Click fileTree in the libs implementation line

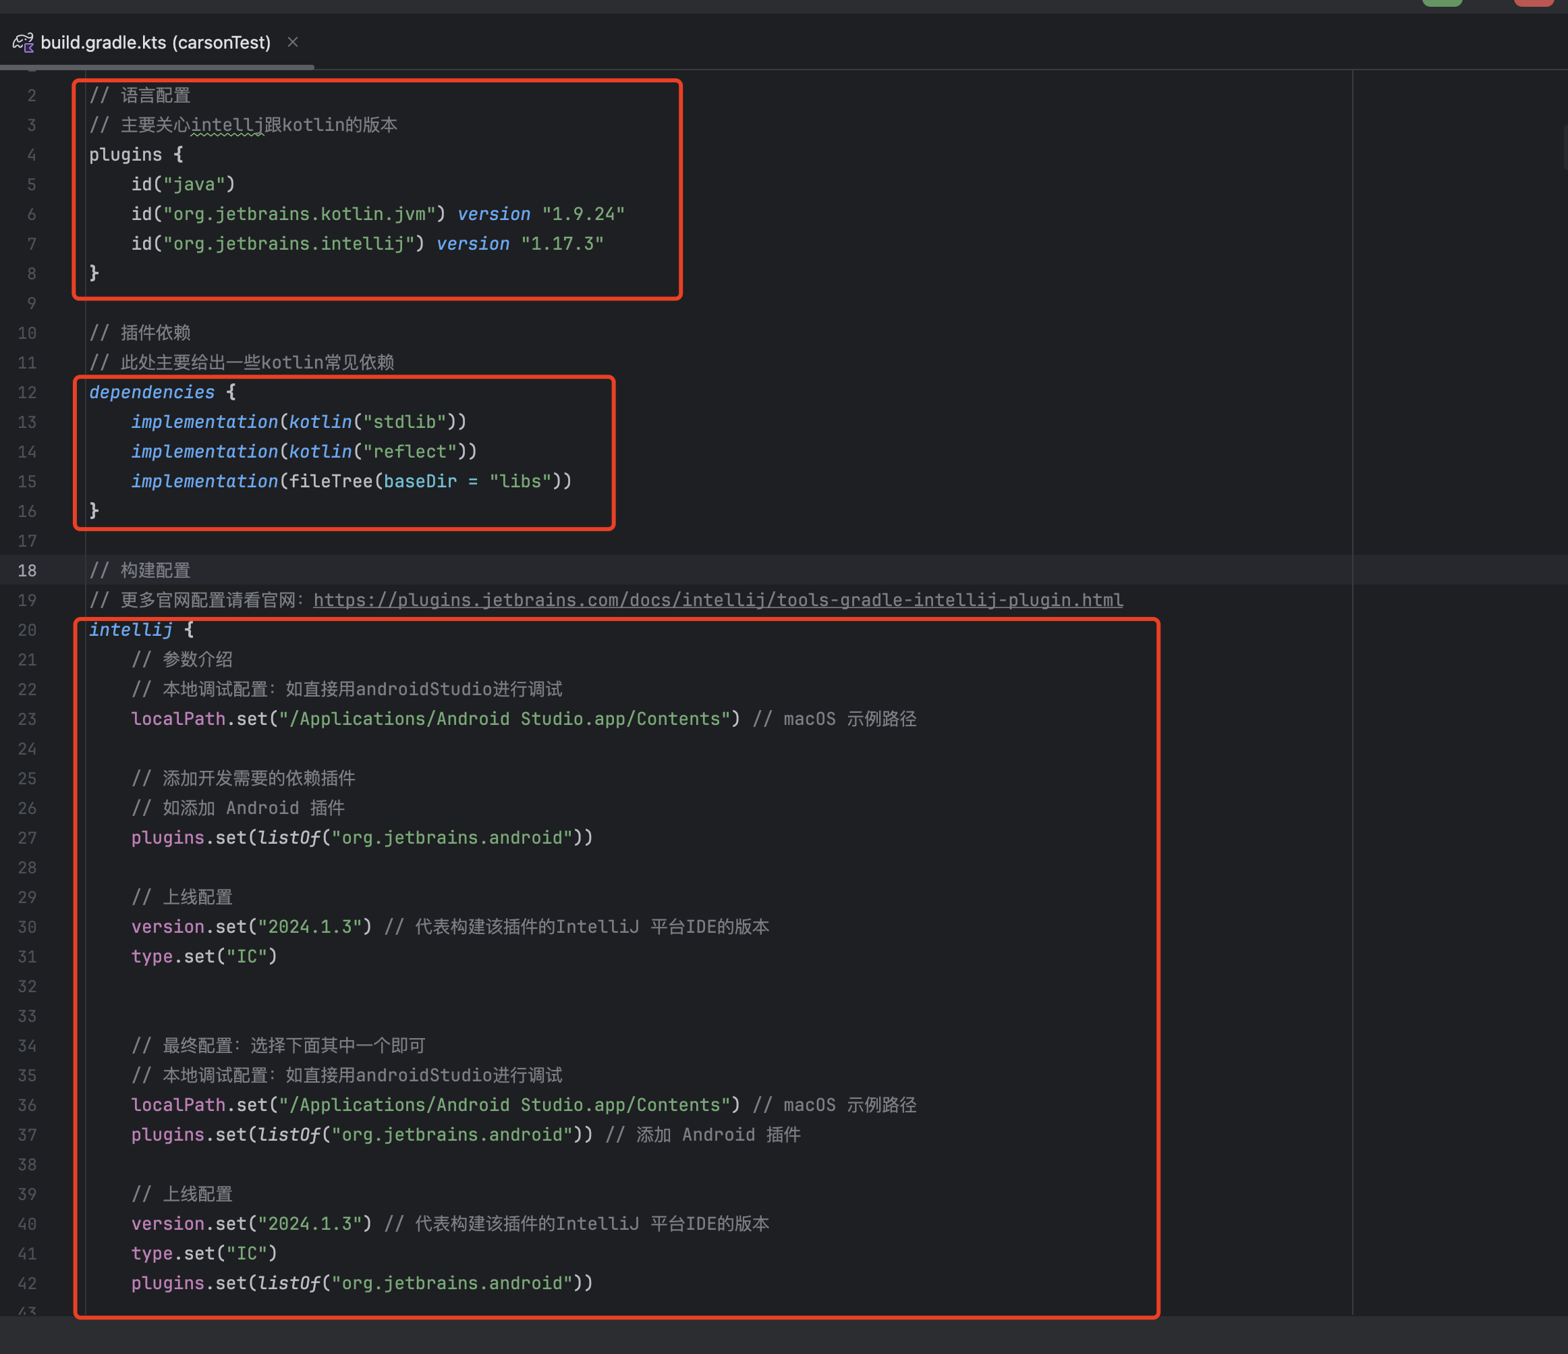pyautogui.click(x=330, y=482)
